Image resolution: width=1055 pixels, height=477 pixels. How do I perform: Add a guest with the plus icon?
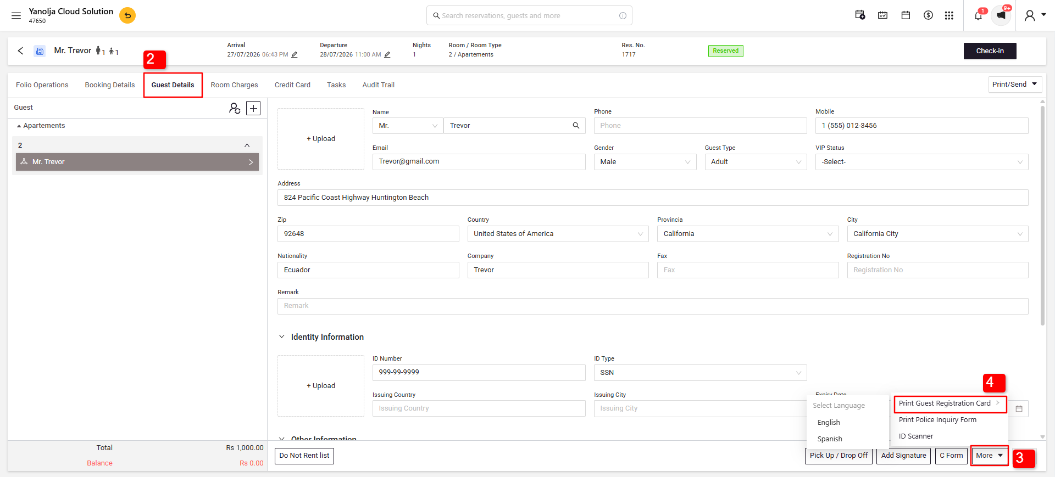click(x=253, y=108)
